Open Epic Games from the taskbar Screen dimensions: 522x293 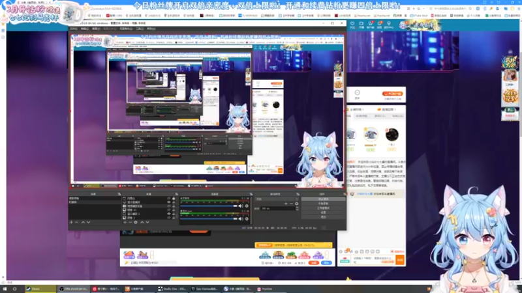pos(206,288)
